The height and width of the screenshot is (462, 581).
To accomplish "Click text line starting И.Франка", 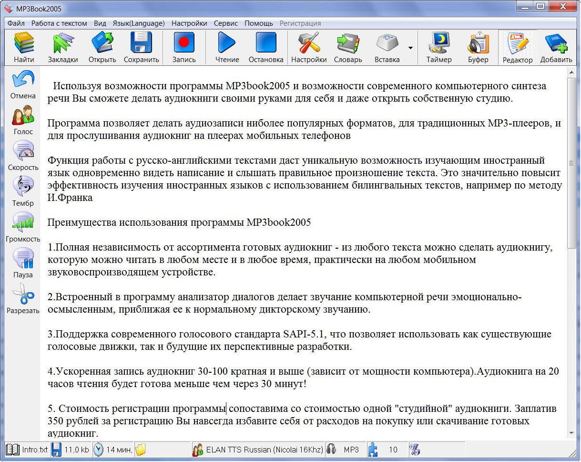I will point(70,198).
